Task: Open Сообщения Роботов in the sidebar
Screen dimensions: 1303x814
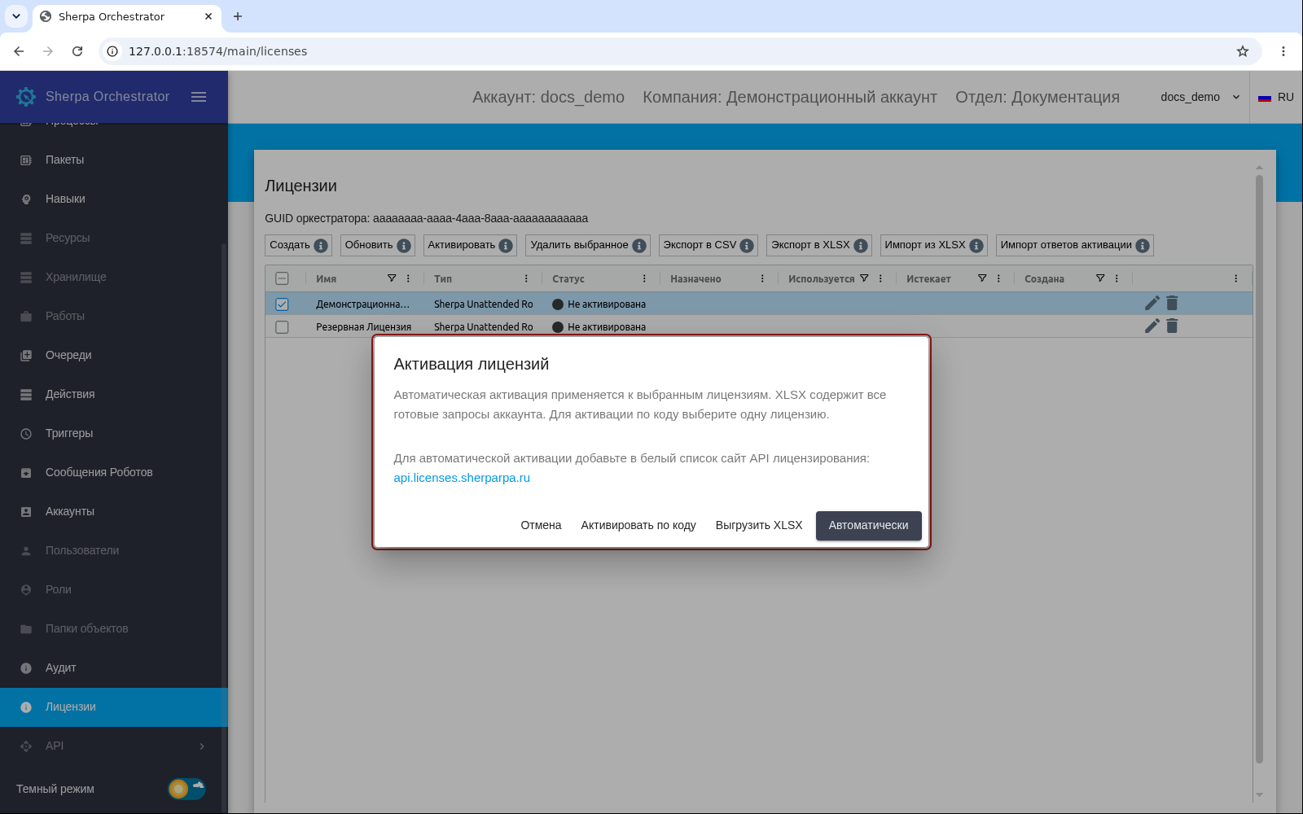Action: (113, 472)
